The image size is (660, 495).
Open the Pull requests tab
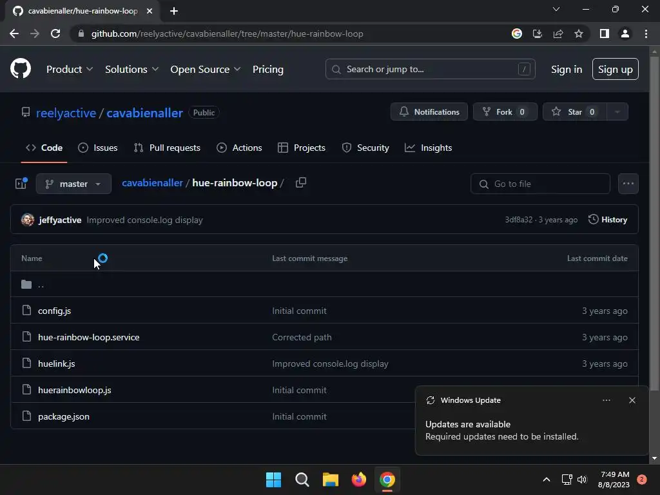click(x=167, y=148)
